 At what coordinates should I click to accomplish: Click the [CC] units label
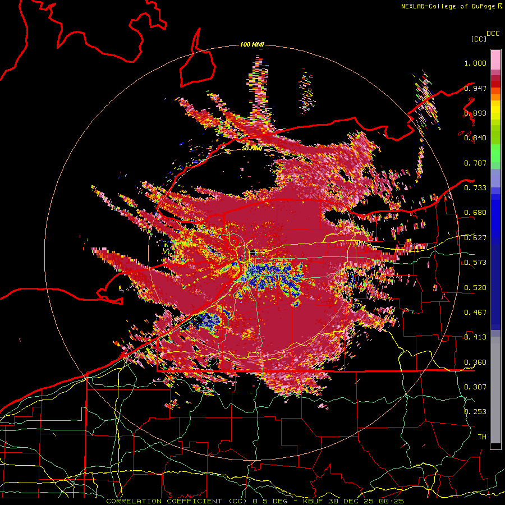tap(479, 39)
